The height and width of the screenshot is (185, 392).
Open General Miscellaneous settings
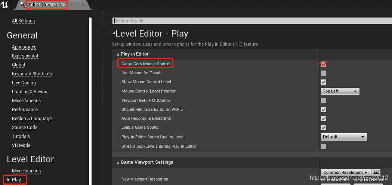26,101
